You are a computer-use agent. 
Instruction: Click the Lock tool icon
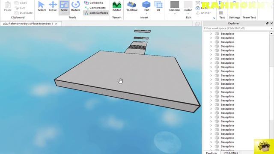(x=198, y=8)
